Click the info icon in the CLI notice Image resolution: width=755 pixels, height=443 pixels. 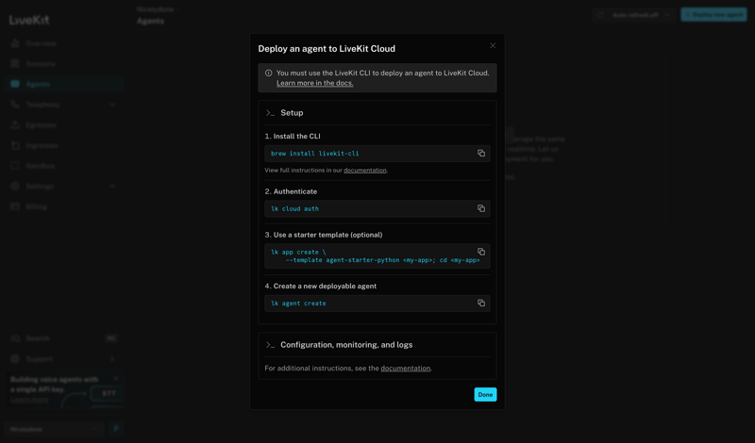[x=269, y=74]
